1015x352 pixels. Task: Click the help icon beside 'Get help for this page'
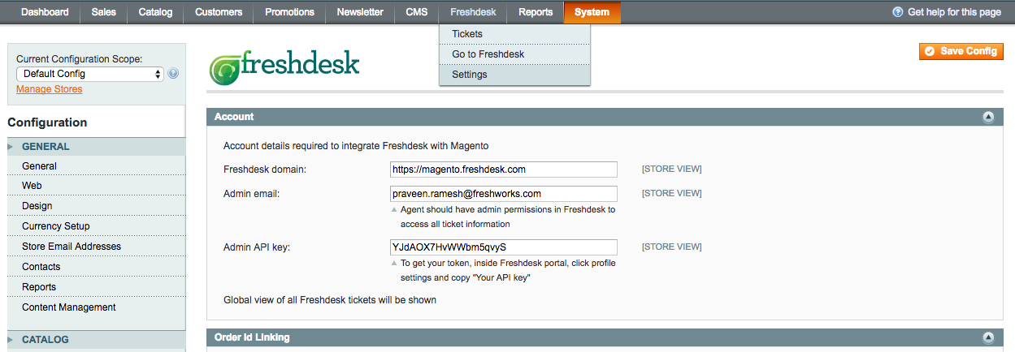click(x=897, y=12)
